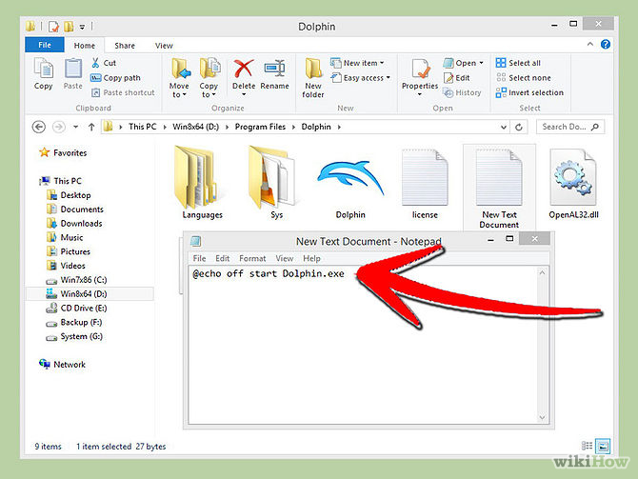Expand the Open button dropdown arrow
The image size is (638, 479).
[481, 63]
